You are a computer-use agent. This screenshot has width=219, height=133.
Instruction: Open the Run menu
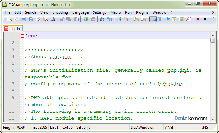[x=128, y=12]
